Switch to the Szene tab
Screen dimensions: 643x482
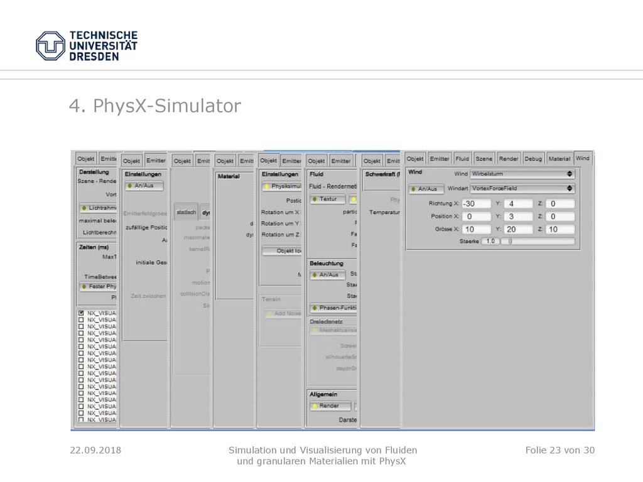pyautogui.click(x=484, y=159)
